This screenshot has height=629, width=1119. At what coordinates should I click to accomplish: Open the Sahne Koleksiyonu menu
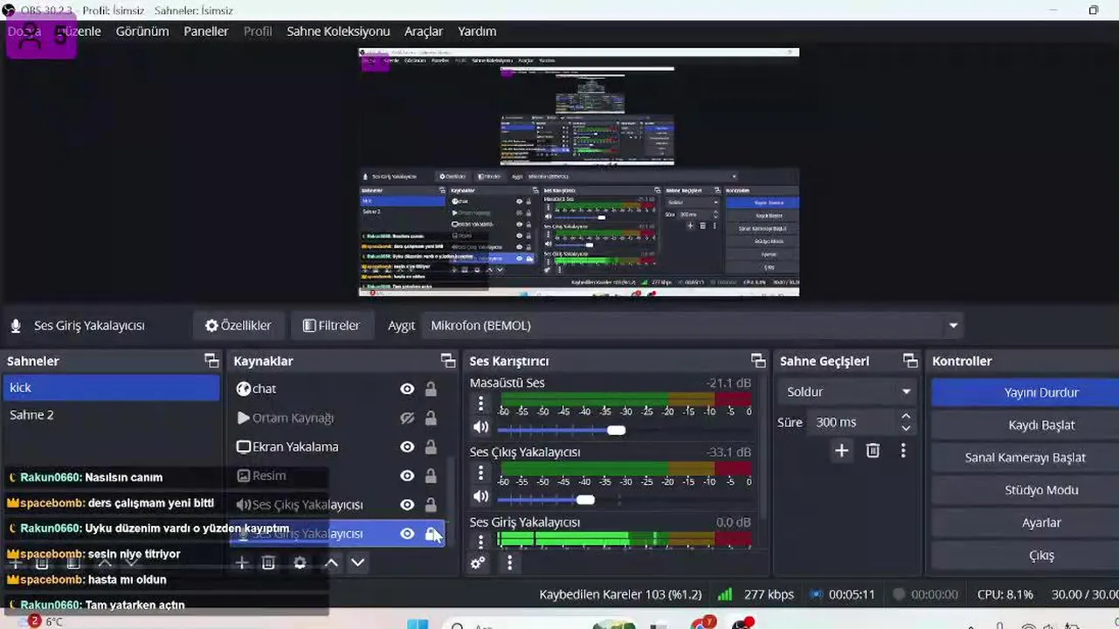coord(338,31)
